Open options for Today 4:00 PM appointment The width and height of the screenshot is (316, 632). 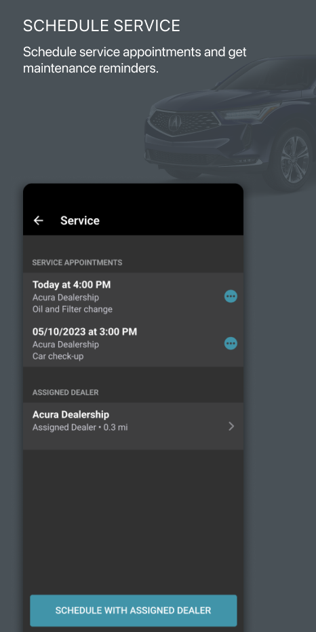coord(231,296)
